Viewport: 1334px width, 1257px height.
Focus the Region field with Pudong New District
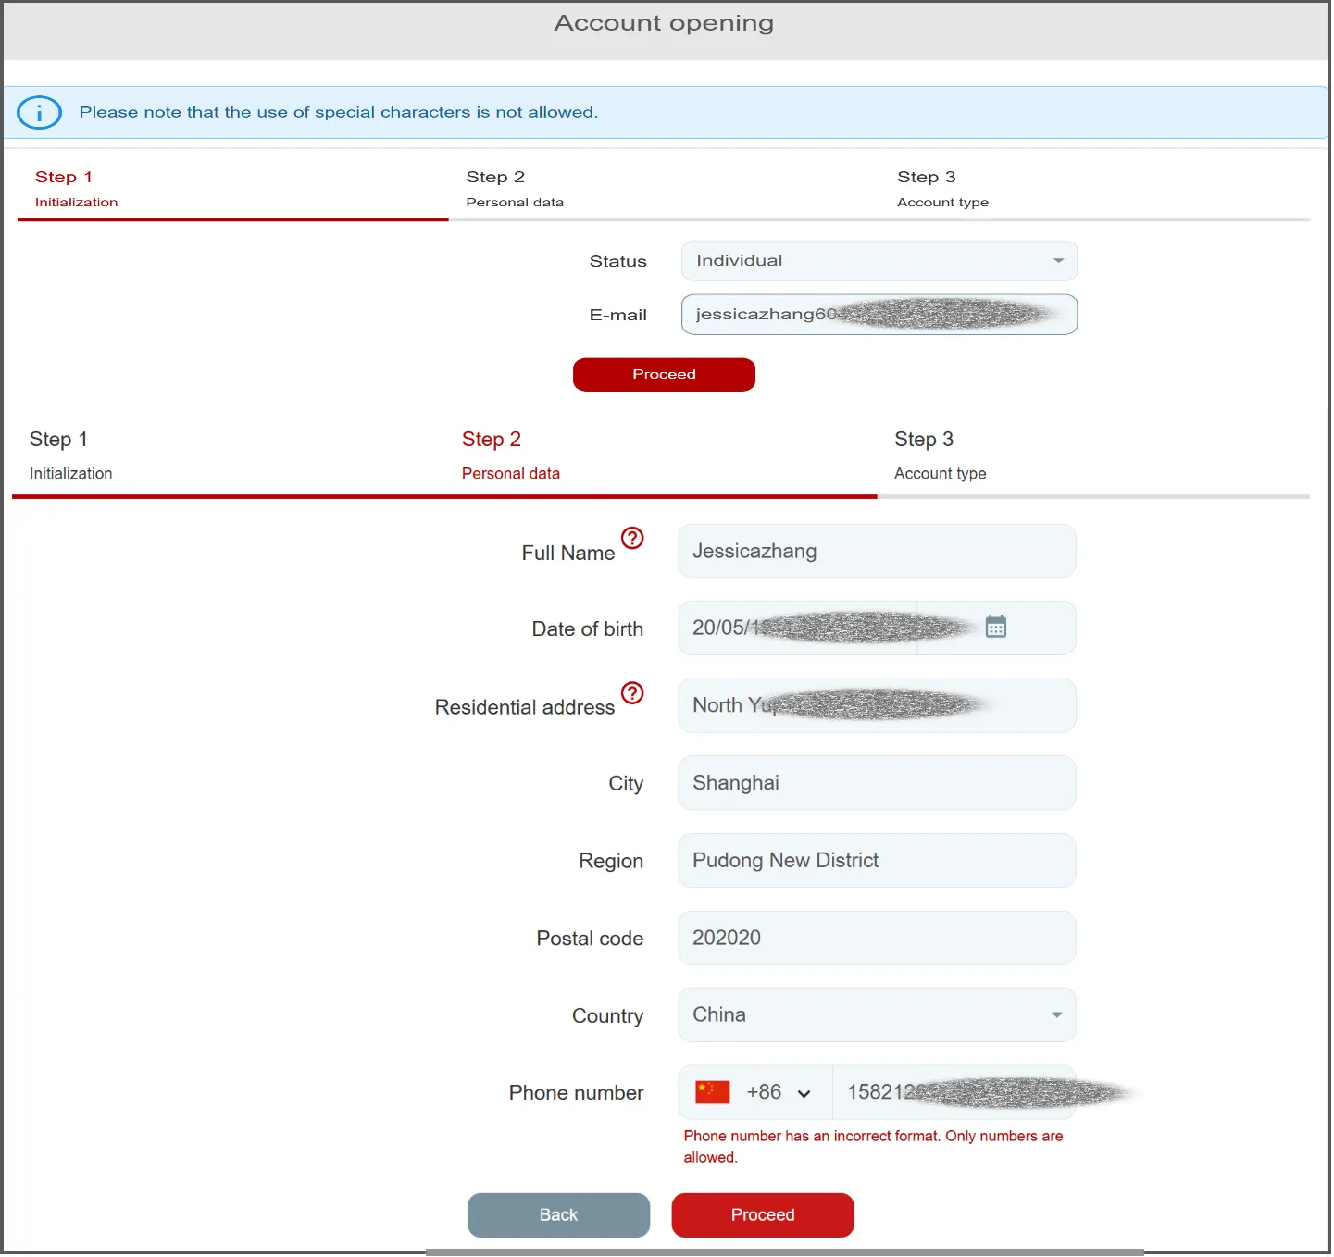point(877,861)
